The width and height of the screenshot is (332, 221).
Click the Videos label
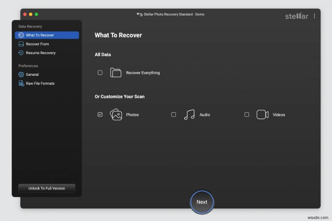click(278, 114)
